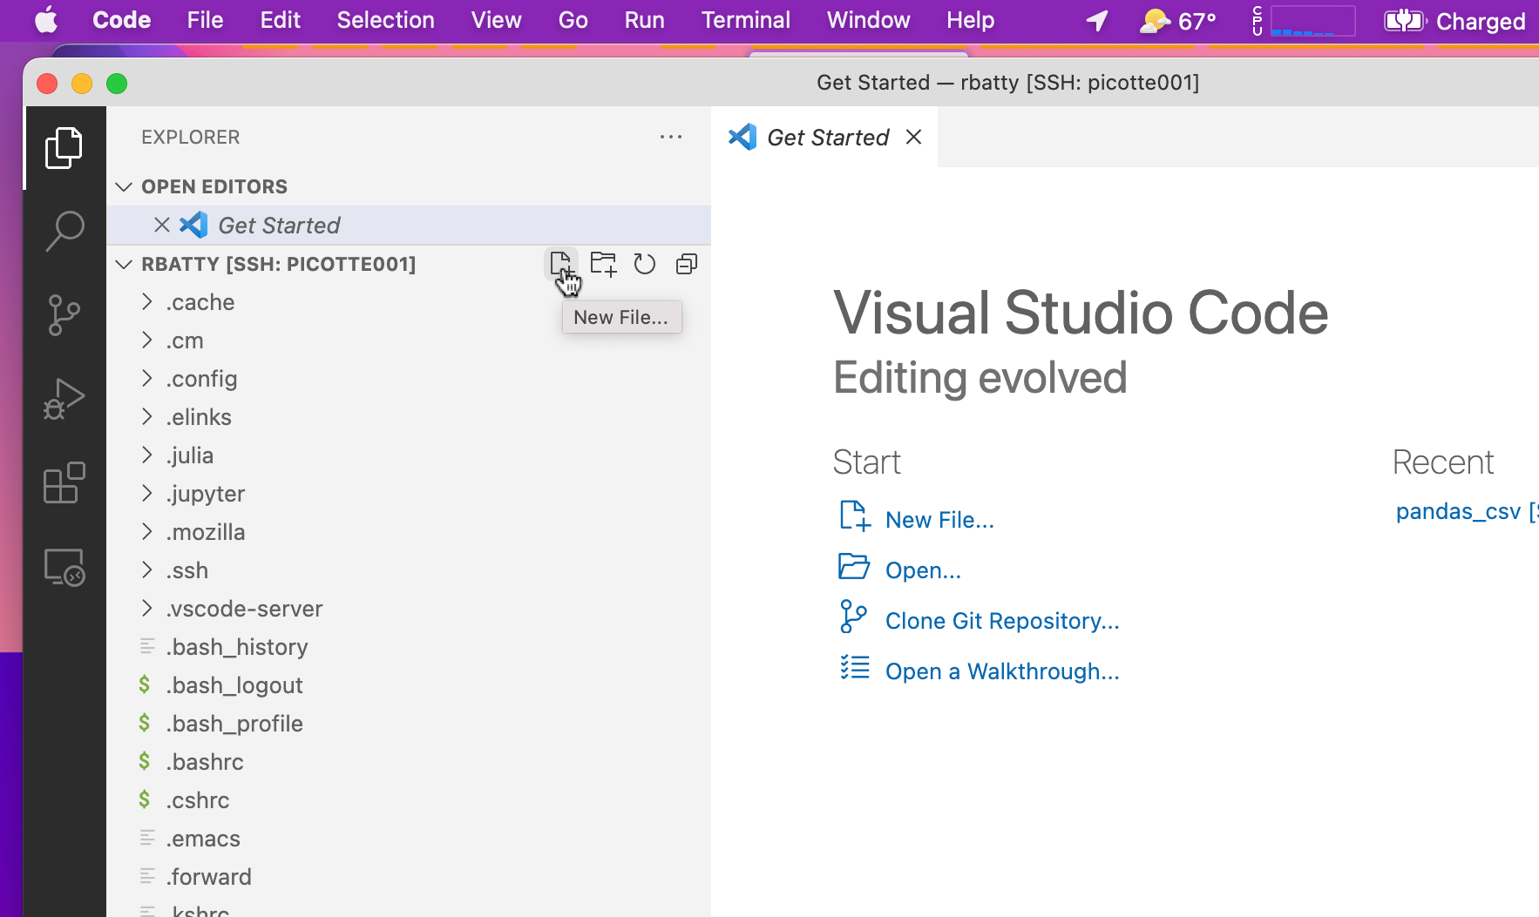Close the Get Started editor tab
Viewport: 1539px width, 917px height.
tap(913, 137)
